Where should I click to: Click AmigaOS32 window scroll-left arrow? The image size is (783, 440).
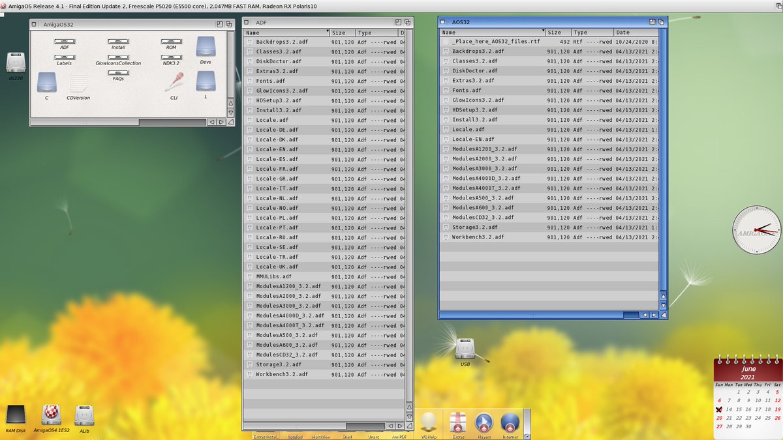pos(212,122)
